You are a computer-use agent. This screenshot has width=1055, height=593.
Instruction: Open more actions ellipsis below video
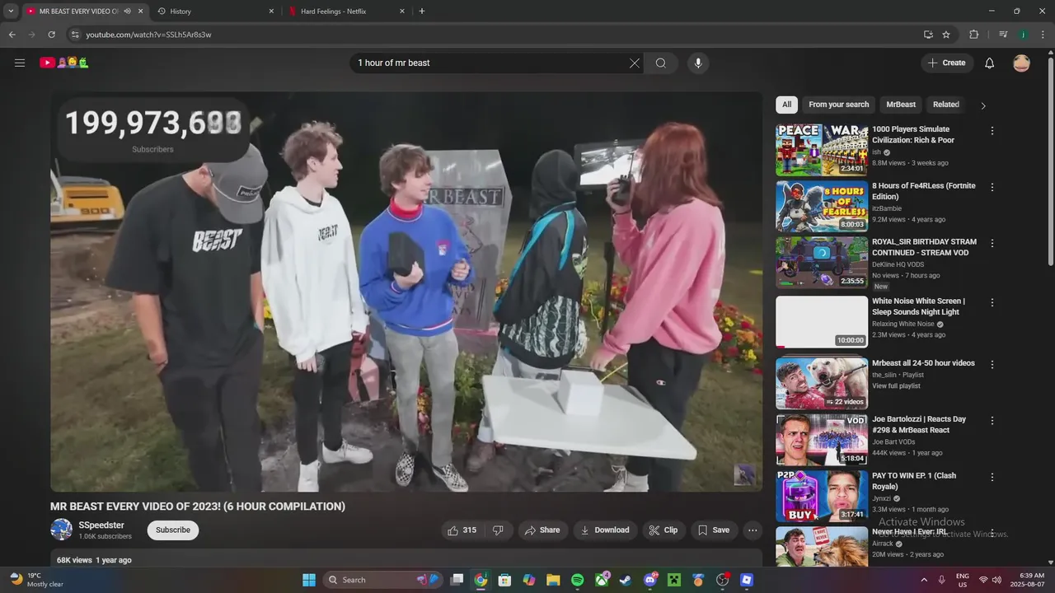[753, 530]
